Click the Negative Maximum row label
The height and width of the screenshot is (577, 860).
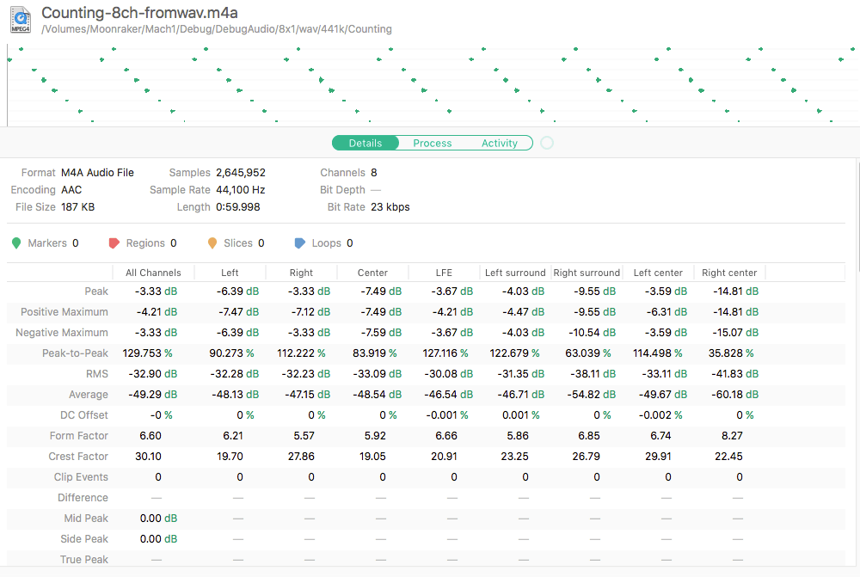pyautogui.click(x=62, y=333)
